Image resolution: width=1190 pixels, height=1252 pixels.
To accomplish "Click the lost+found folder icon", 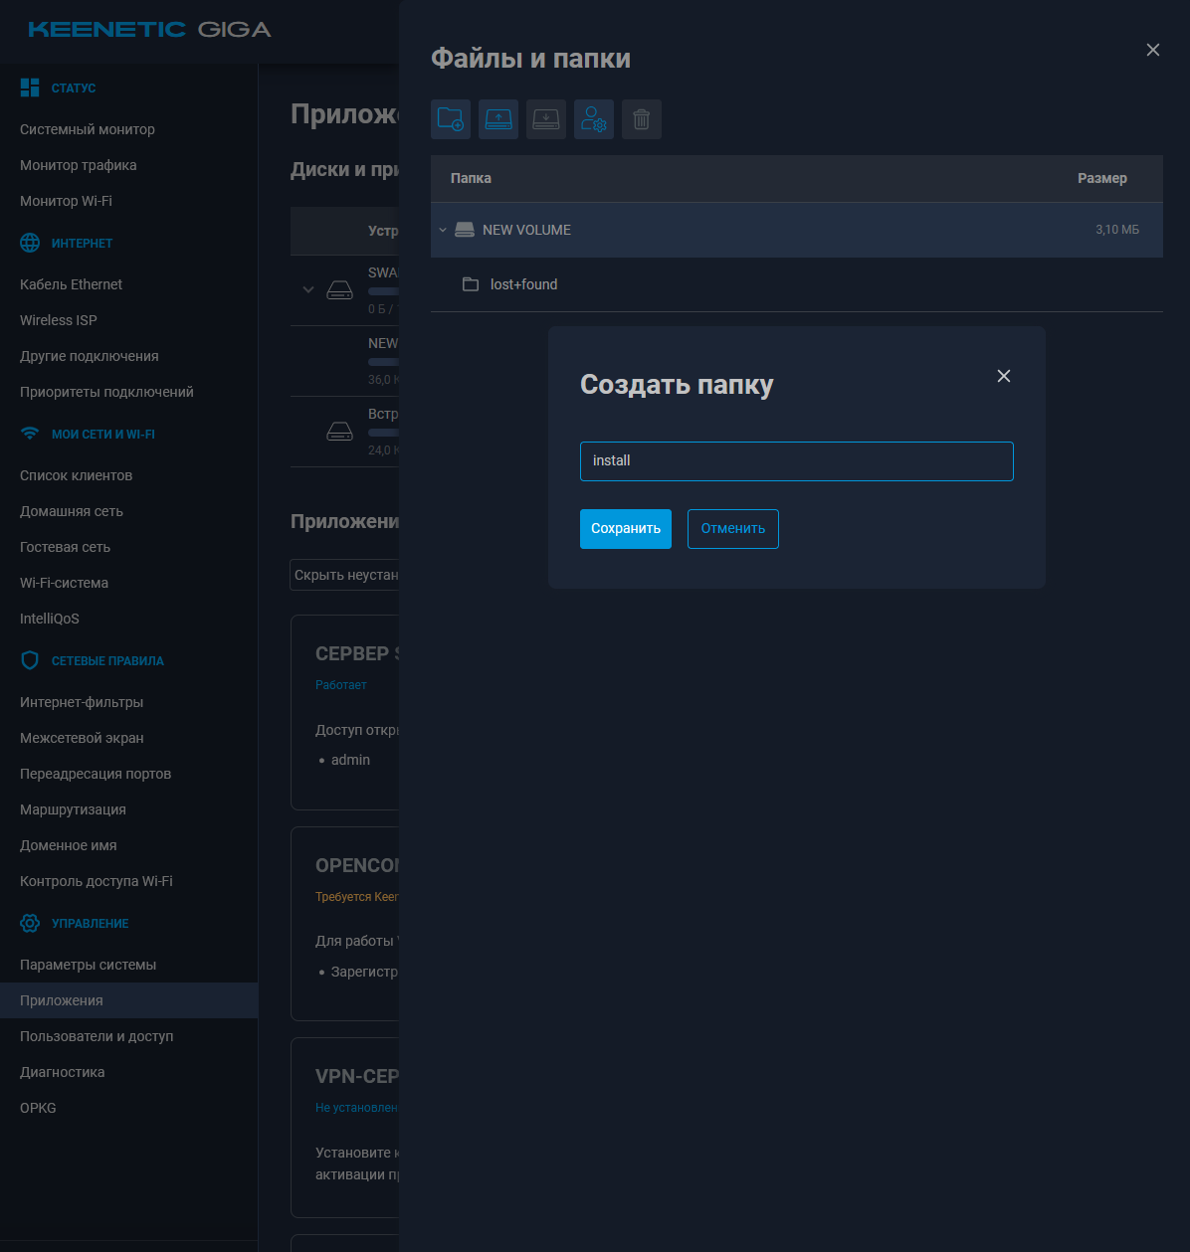I will click(471, 284).
